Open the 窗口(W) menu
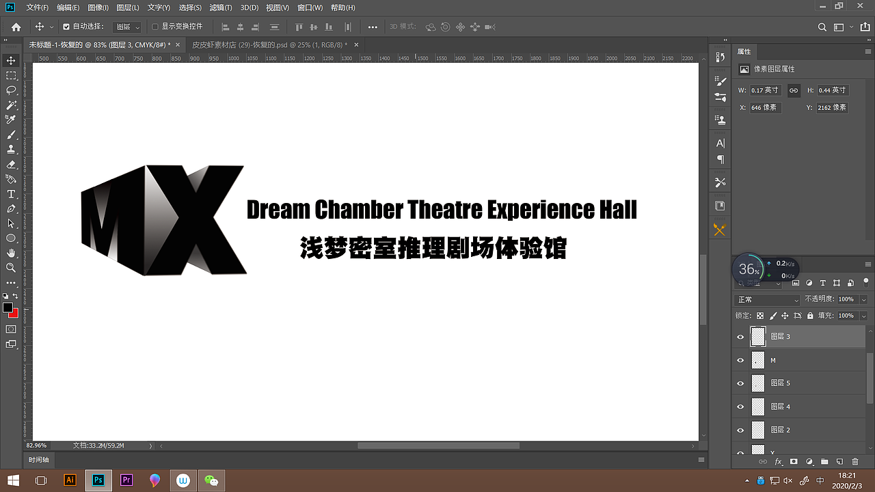 (x=310, y=8)
